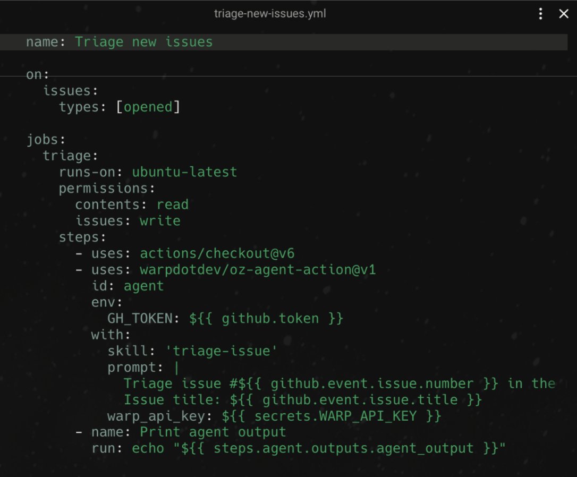Click the 'name: Triage new issues' line

[284, 42]
